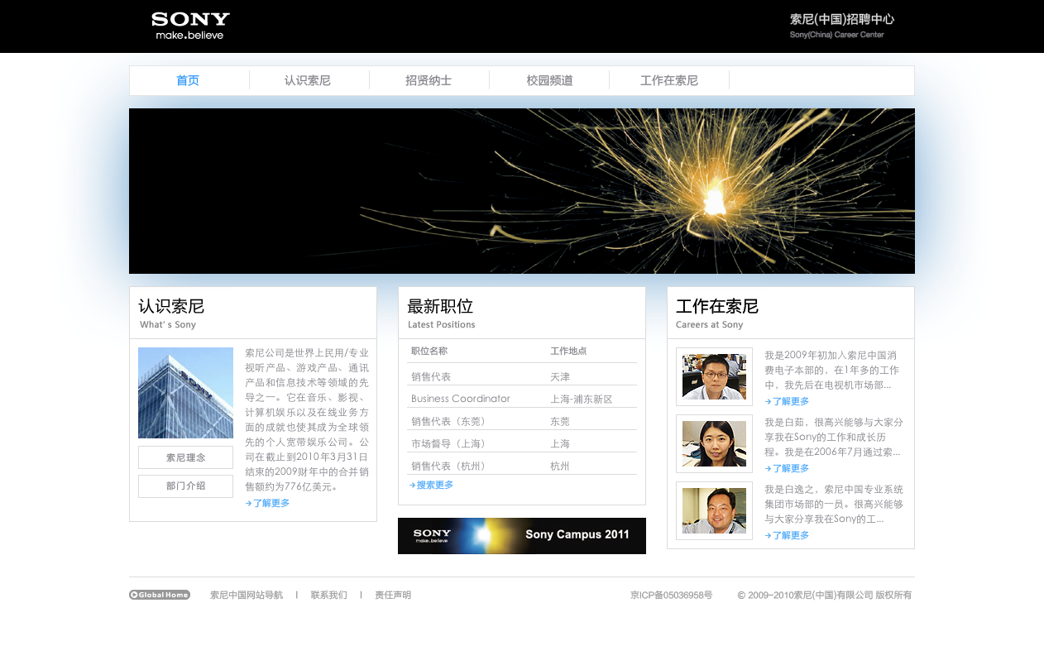
Task: Click 了解更多 under the company introduction
Action: pyautogui.click(x=268, y=503)
